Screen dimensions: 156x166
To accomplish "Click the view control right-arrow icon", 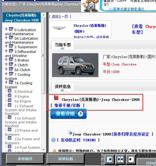I will (x=110, y=159).
